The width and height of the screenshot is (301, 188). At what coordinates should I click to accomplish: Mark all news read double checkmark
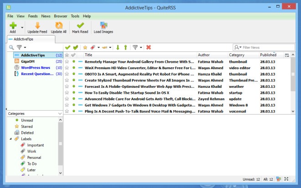(x=76, y=47)
